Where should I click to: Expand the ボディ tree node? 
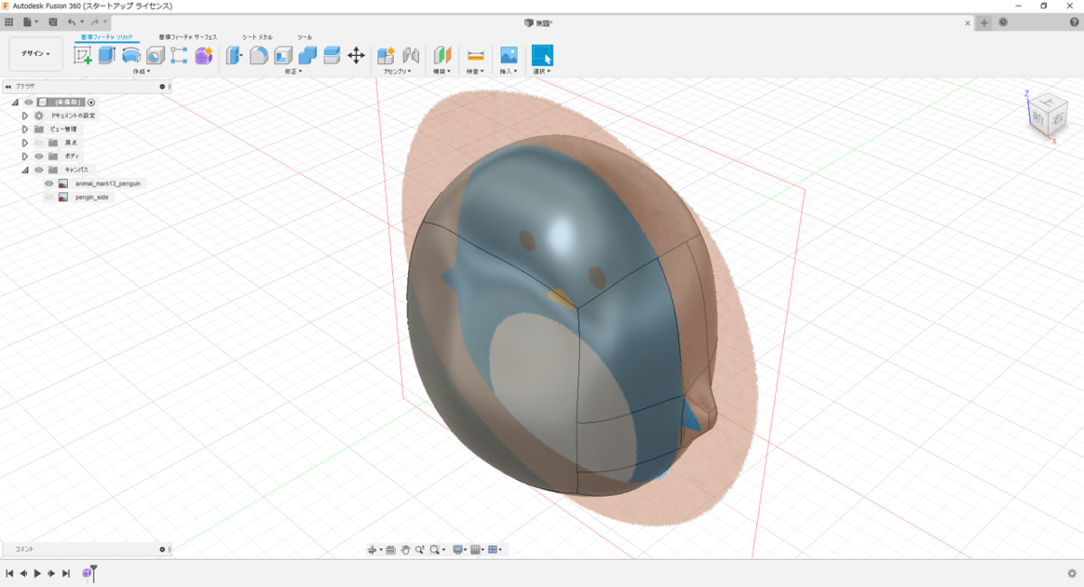click(x=25, y=156)
